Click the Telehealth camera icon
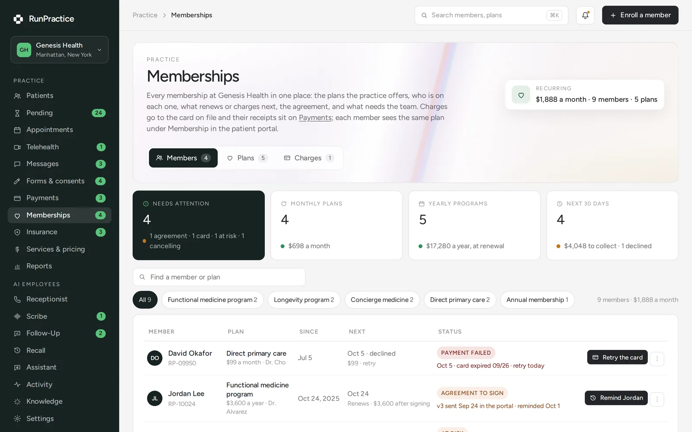This screenshot has width=692, height=432. [17, 147]
